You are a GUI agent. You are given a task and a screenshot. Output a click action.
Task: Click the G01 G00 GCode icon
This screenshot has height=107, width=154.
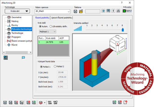tap(50, 103)
